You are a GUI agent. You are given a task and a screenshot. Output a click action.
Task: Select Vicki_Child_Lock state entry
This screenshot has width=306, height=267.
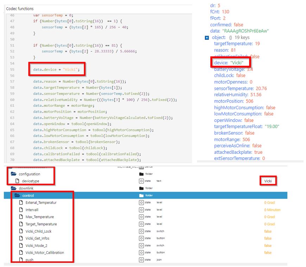[38, 231]
